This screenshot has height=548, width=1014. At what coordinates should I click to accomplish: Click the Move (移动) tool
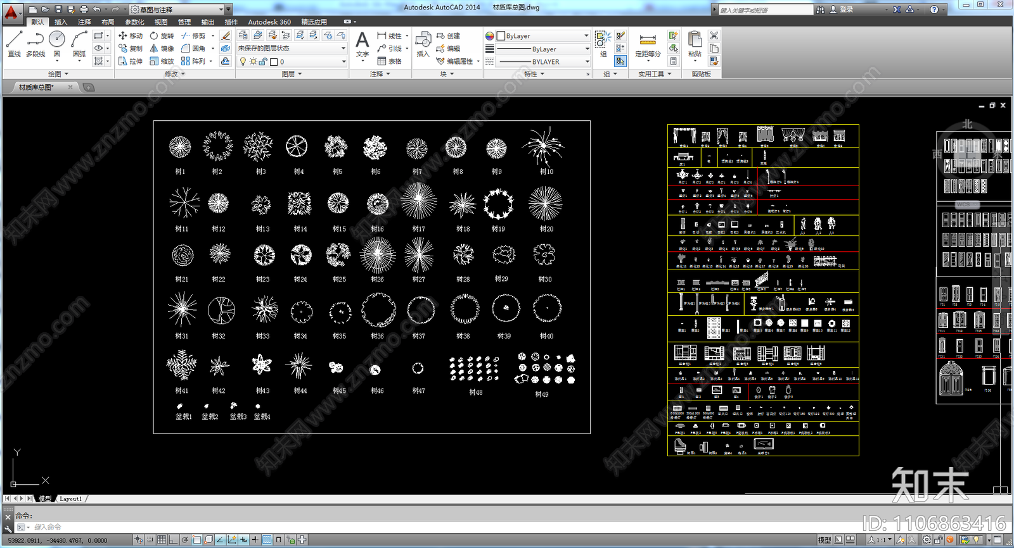coord(131,36)
